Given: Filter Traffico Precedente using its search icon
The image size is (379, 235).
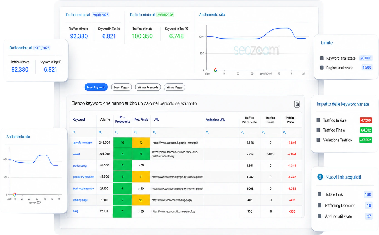Looking at the screenshot, I should (x=243, y=132).
